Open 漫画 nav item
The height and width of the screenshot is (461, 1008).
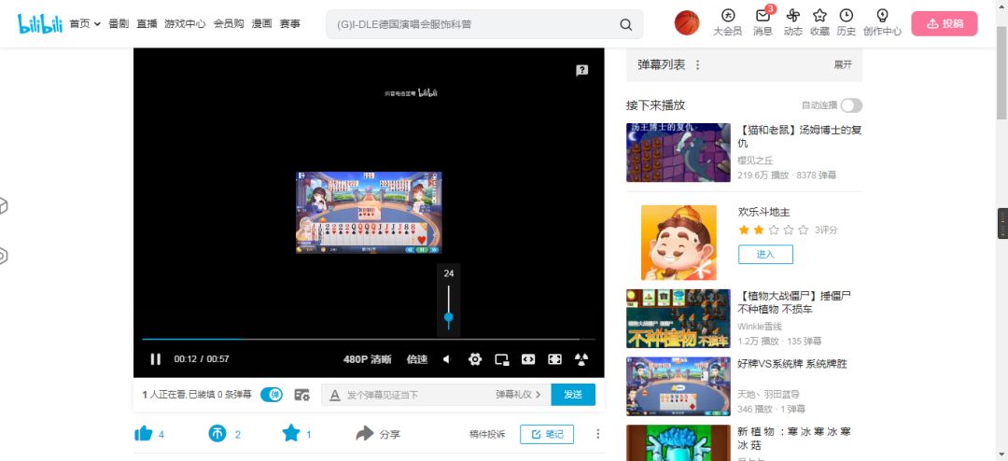(261, 23)
